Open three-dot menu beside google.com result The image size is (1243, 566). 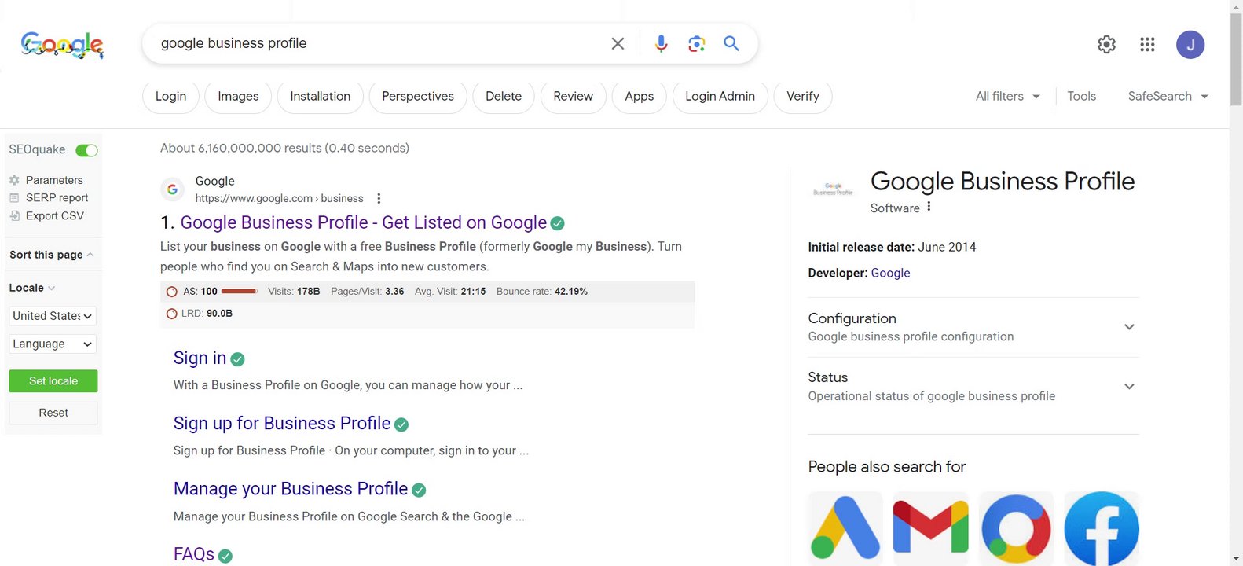point(379,198)
